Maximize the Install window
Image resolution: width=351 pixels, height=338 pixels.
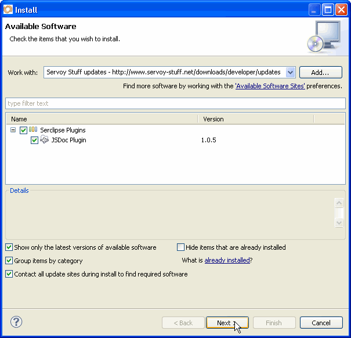(x=328, y=10)
